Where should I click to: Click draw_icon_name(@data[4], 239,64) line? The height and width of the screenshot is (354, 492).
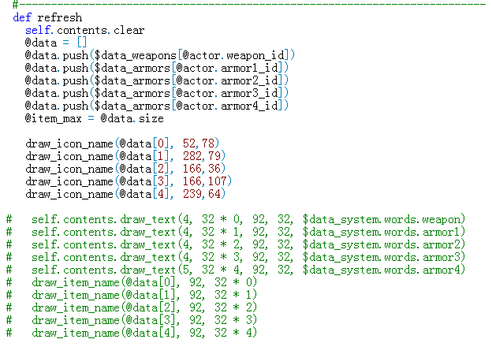coord(125,194)
